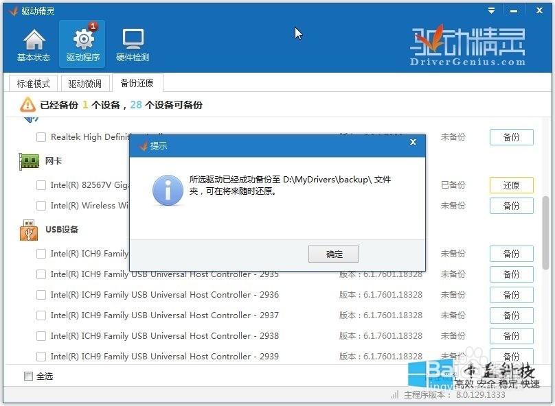Click the blue info icon in the dialog
Image resolution: width=555 pixels, height=406 pixels.
(167, 189)
